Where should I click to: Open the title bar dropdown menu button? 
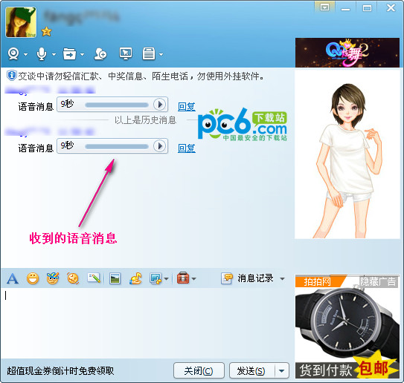point(324,7)
